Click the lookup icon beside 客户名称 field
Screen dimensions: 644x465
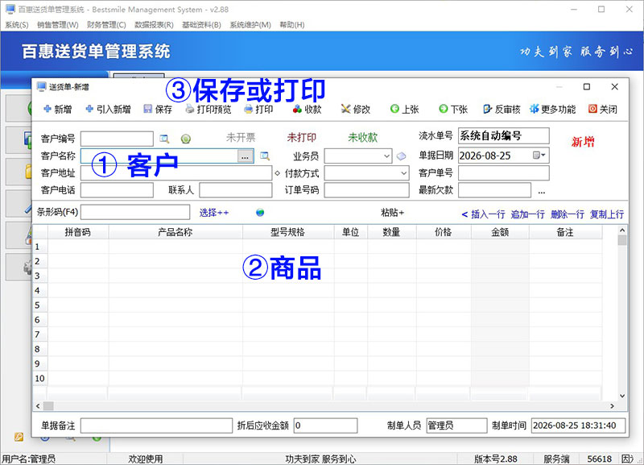[265, 156]
